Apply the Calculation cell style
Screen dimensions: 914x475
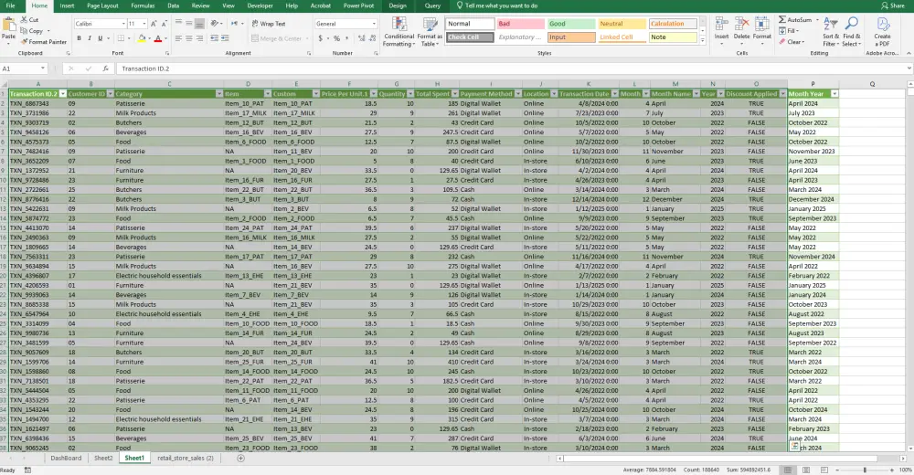click(x=673, y=24)
